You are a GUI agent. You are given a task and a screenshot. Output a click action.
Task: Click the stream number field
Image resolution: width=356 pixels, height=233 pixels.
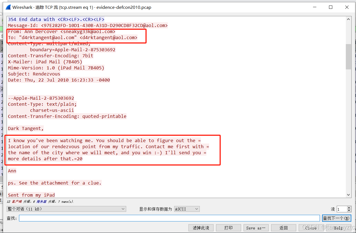[342, 209]
